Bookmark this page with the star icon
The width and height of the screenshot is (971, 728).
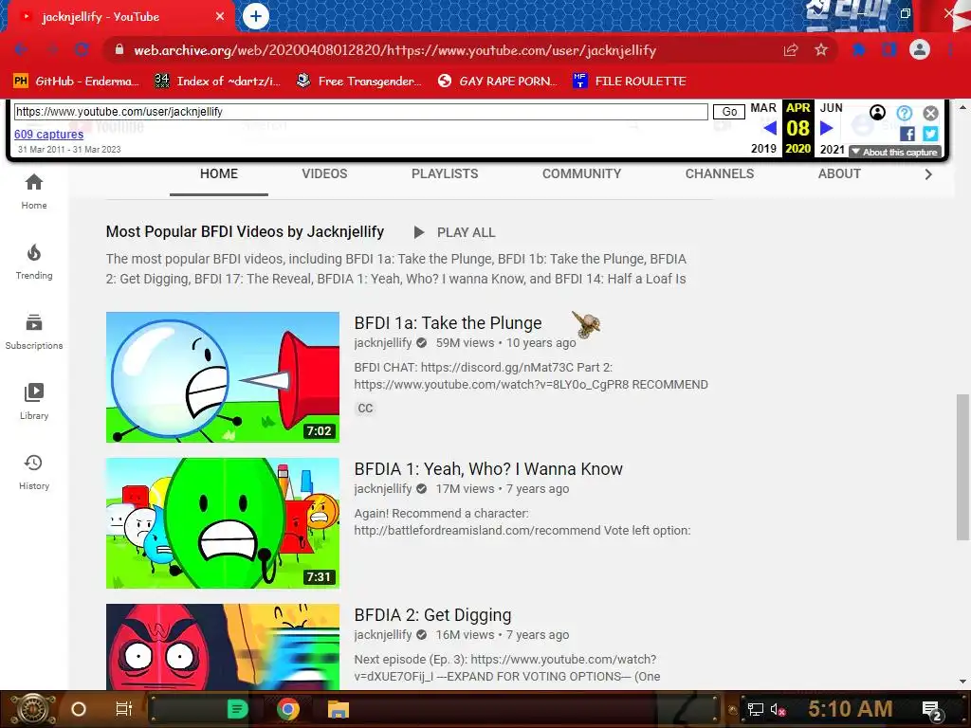point(821,50)
